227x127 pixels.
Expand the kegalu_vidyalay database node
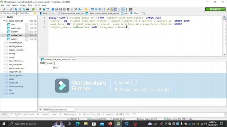coord(4,50)
